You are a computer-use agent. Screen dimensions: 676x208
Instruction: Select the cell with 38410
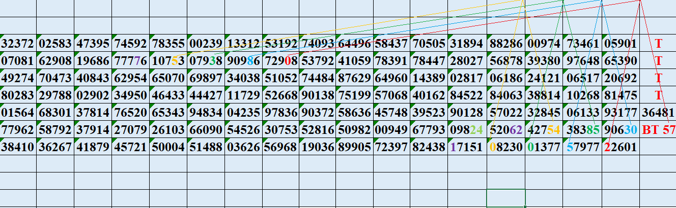[18, 147]
